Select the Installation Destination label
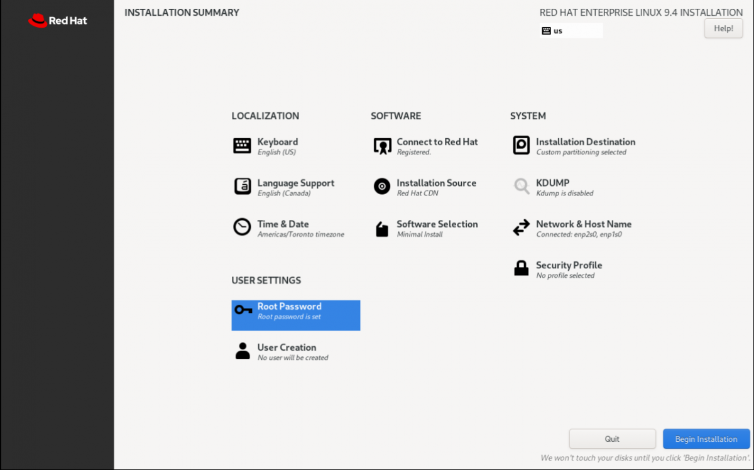This screenshot has width=754, height=470. click(585, 142)
